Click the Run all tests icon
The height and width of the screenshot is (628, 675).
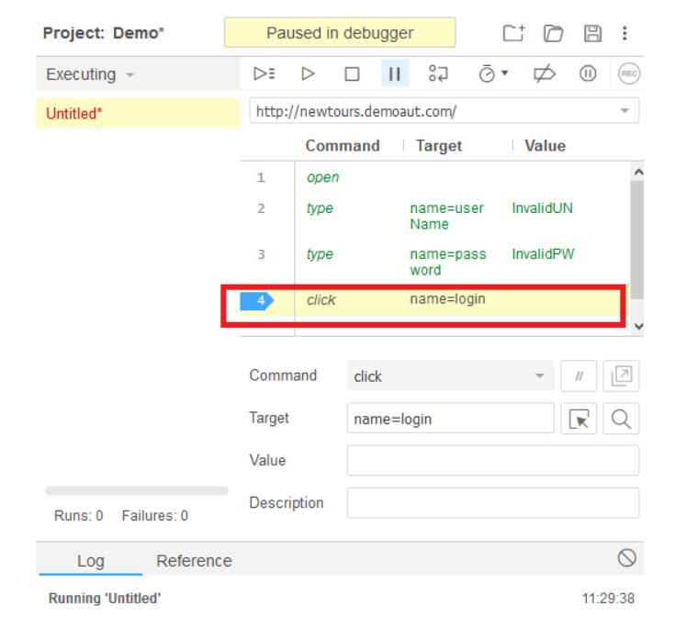click(x=264, y=74)
